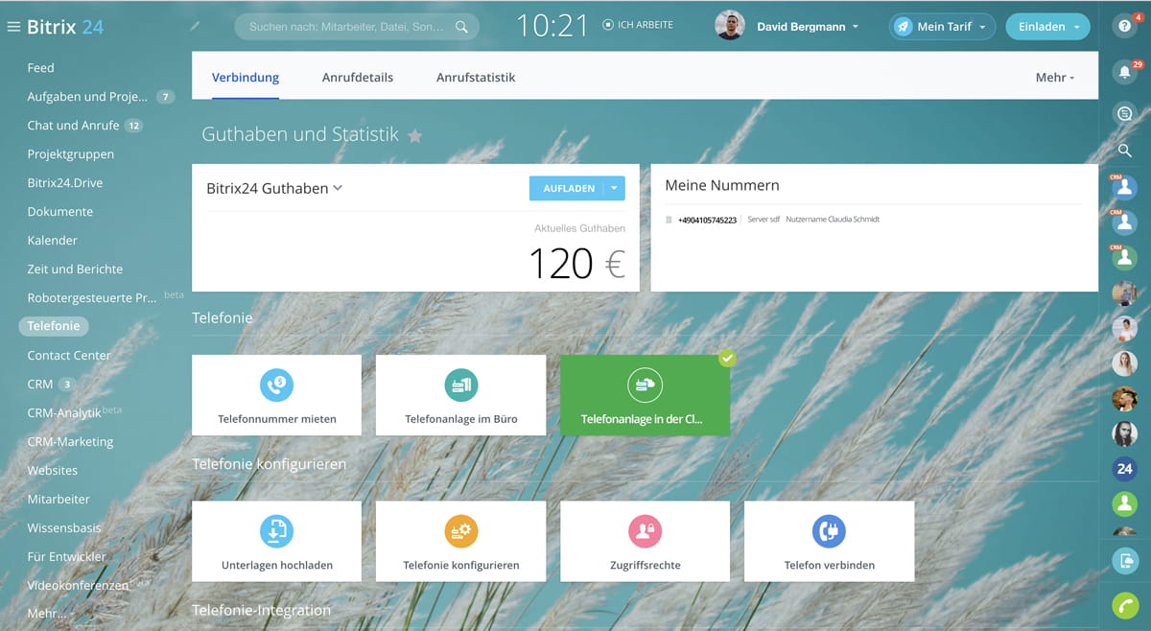Click the magnifier icon inside the search field
1151x631 pixels.
461,27
